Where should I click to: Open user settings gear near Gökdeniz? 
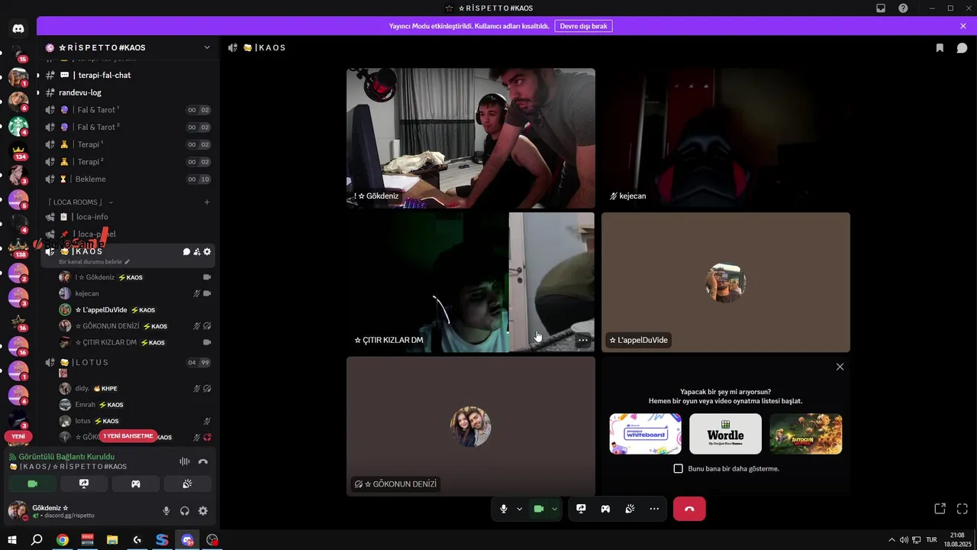pyautogui.click(x=203, y=511)
